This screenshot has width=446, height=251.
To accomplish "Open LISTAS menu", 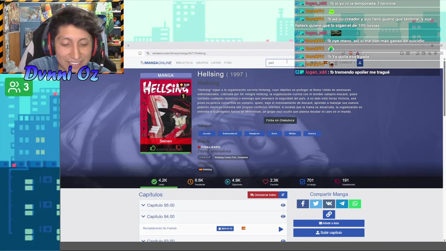I will [x=216, y=63].
